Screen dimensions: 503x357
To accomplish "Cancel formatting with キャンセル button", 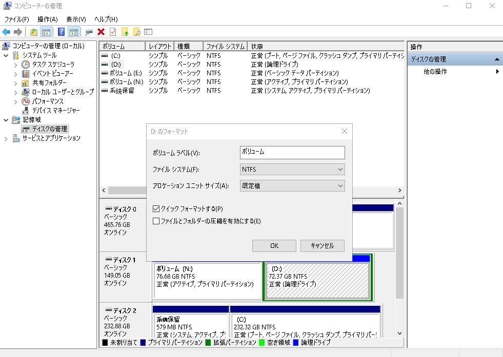I will pyautogui.click(x=323, y=245).
